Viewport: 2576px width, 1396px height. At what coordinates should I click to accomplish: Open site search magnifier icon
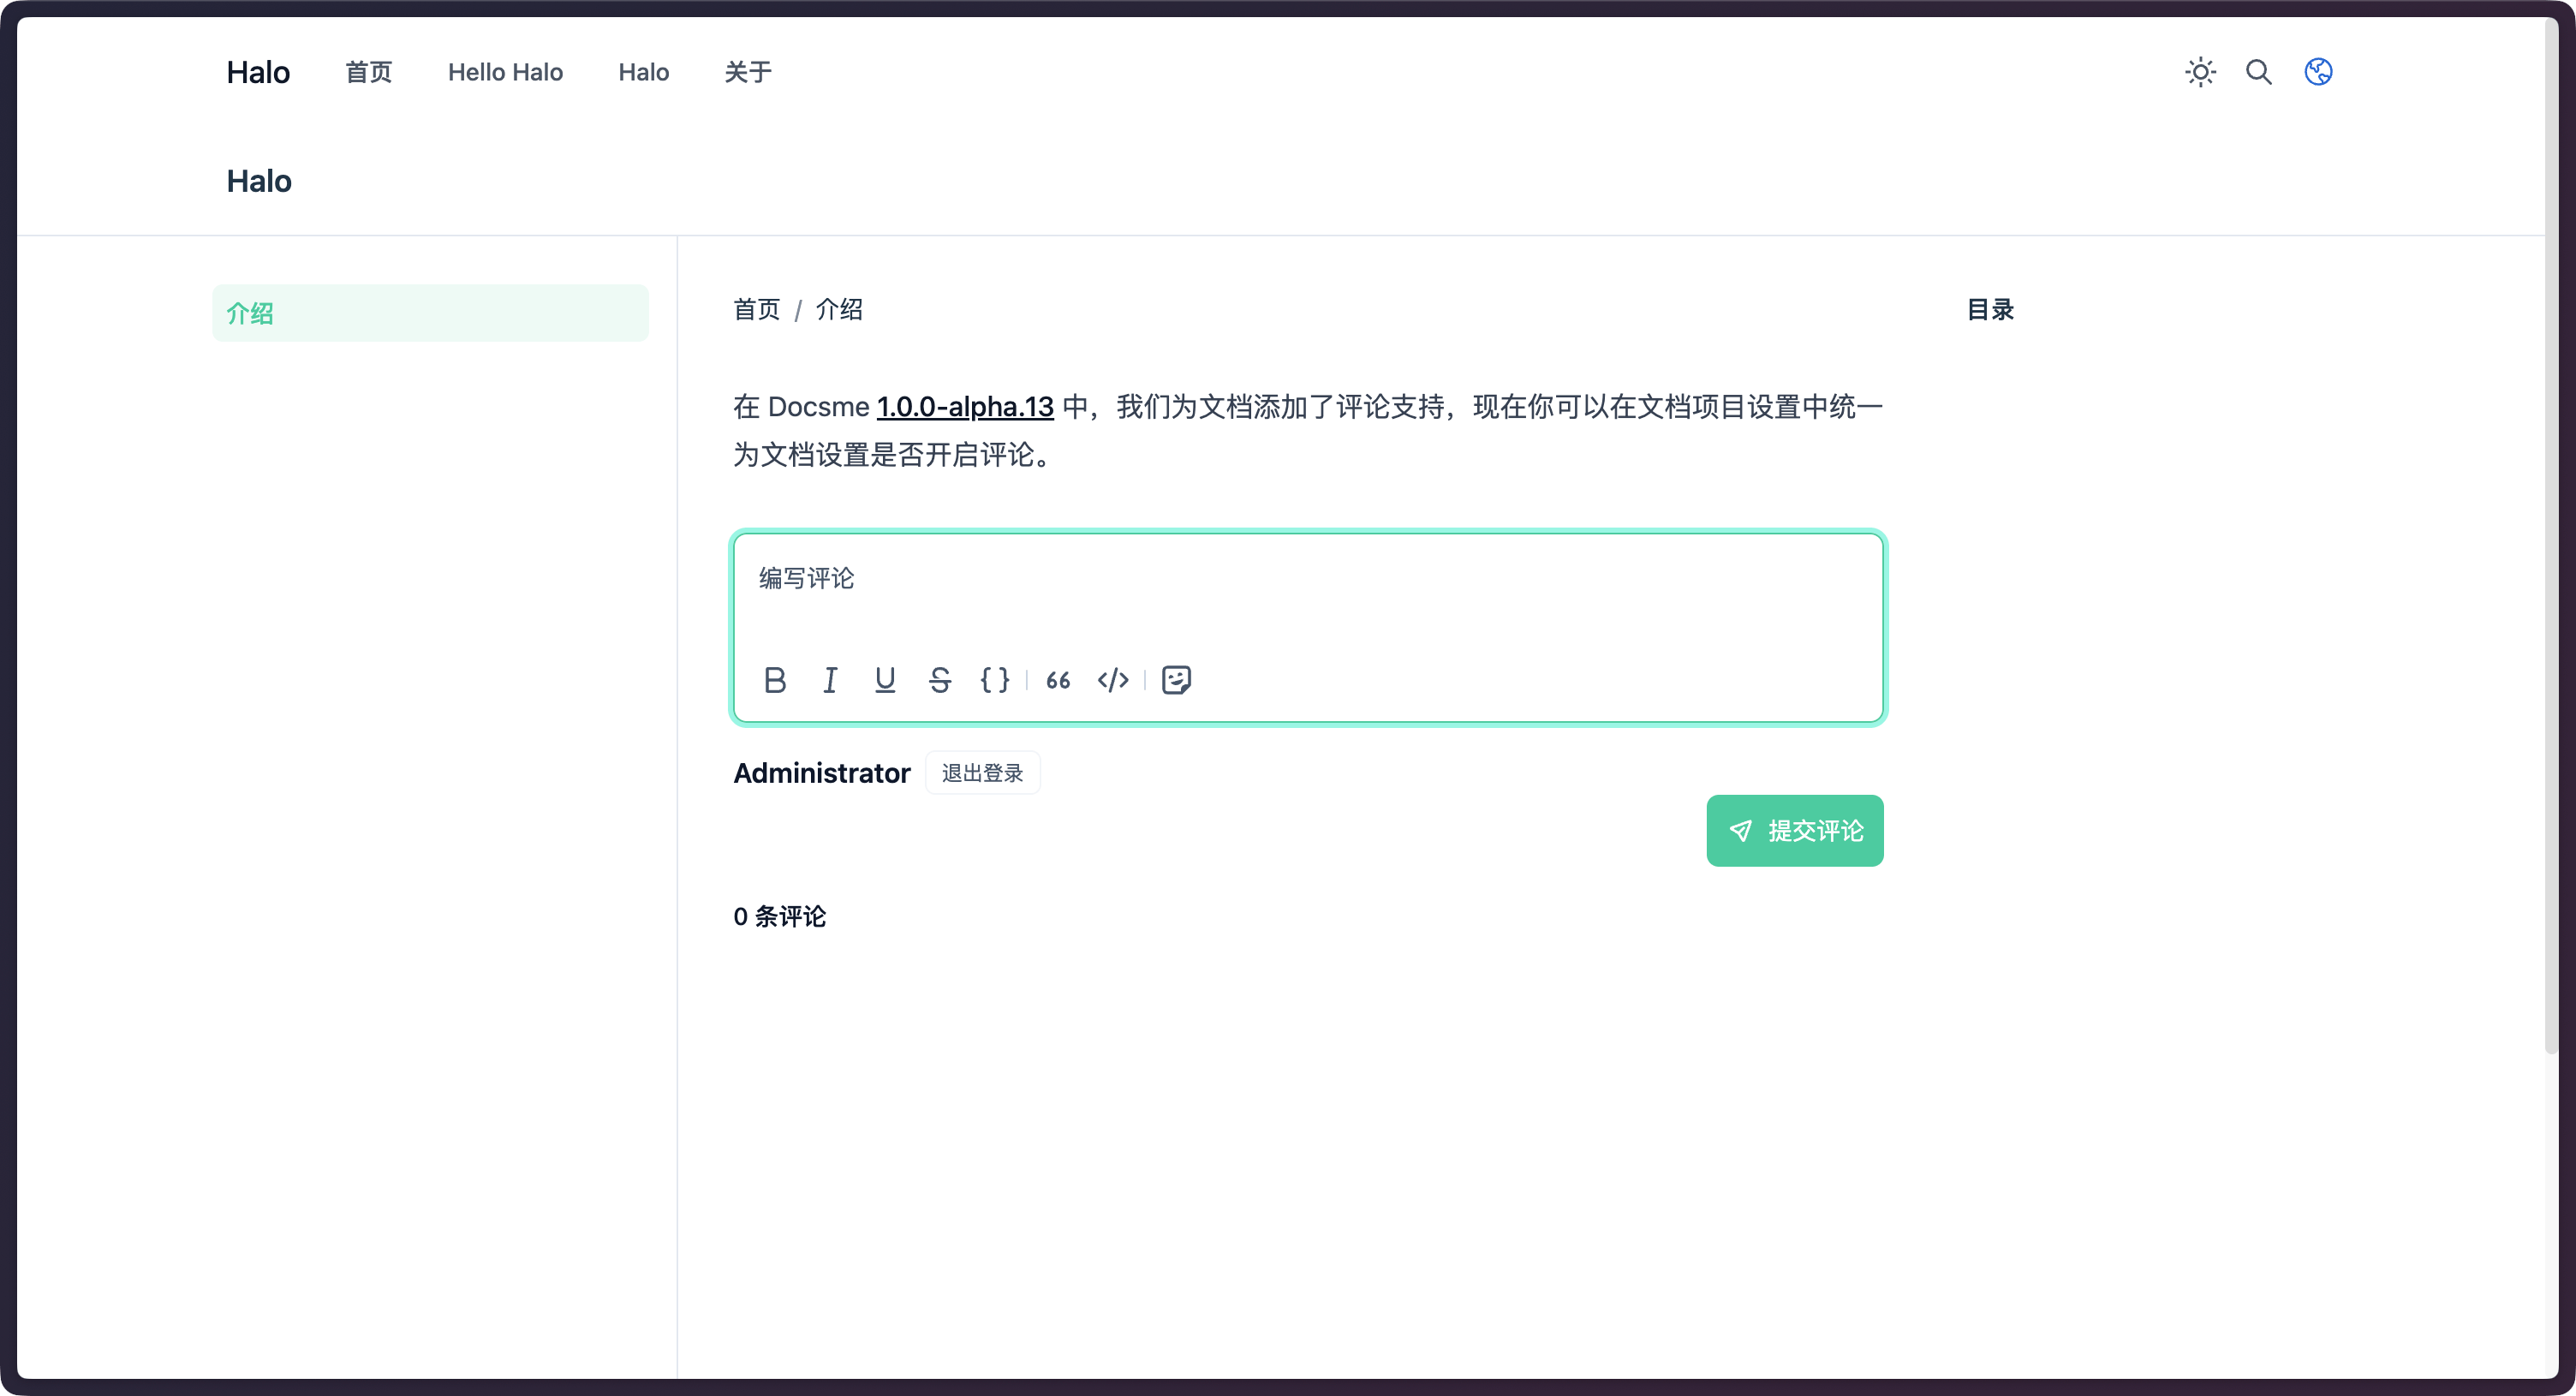point(2259,72)
